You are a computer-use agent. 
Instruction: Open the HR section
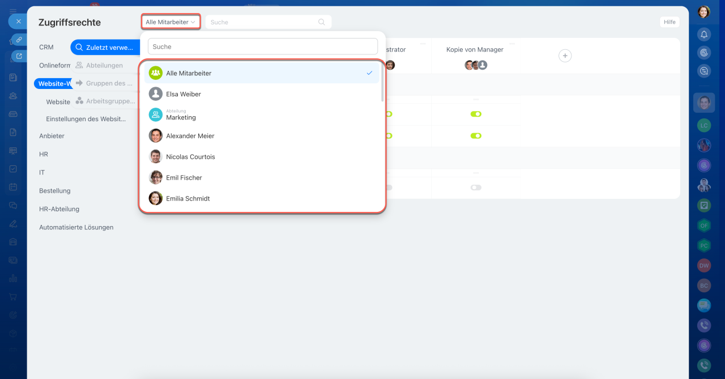click(44, 154)
